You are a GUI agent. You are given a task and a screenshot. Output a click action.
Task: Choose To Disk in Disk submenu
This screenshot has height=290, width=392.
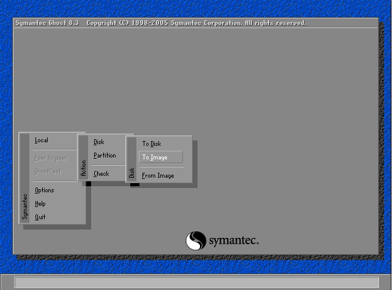(152, 143)
